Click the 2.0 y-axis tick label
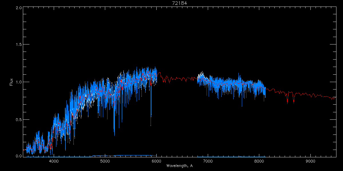The width and height of the screenshot is (343, 171). click(19, 8)
